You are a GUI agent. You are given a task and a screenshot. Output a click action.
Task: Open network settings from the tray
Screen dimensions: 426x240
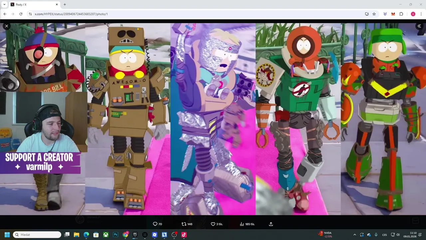point(393,235)
